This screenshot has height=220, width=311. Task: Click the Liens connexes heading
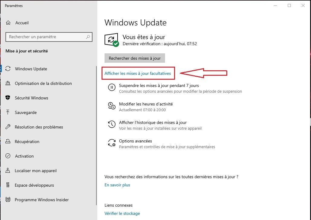118,205
